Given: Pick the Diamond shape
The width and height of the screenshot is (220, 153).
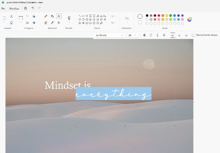Looking at the screenshot, I should pos(80,19).
